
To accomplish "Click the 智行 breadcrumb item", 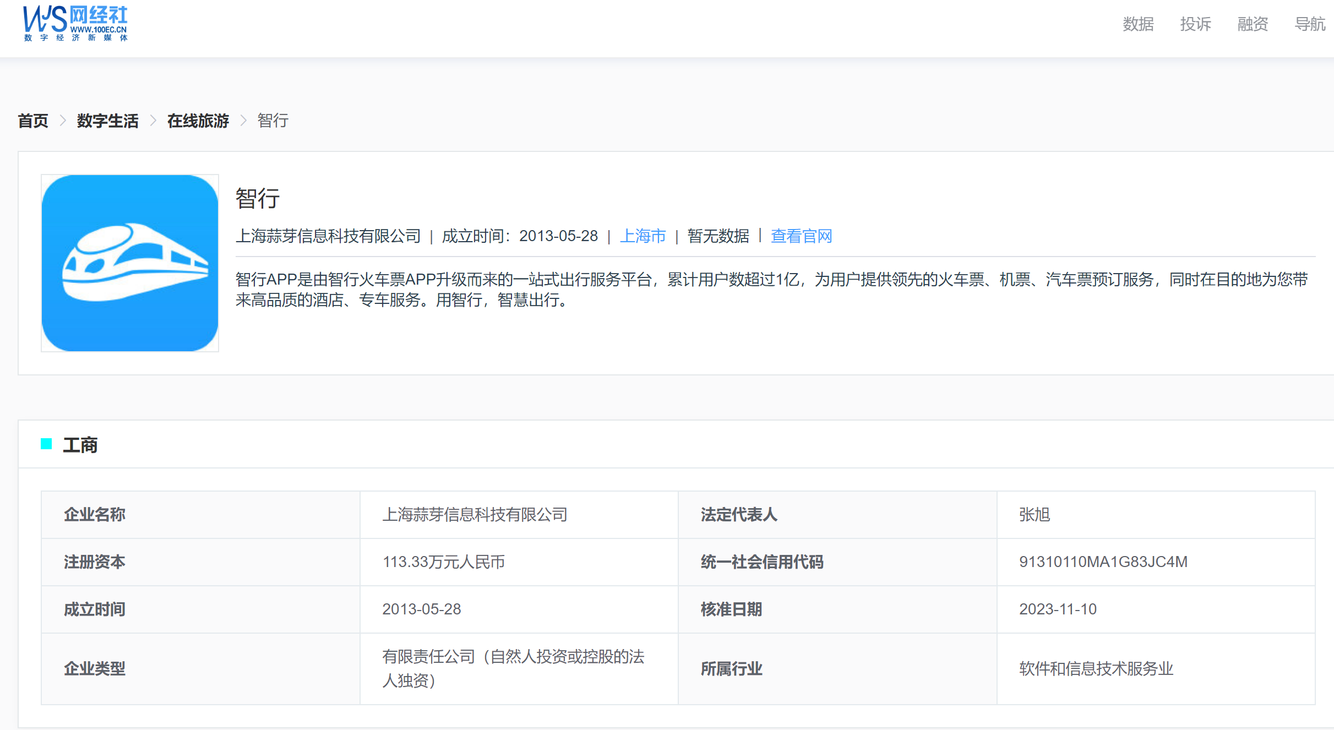I will tap(273, 121).
